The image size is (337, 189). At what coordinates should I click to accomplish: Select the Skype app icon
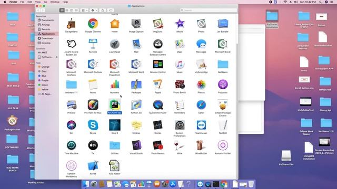93,125
